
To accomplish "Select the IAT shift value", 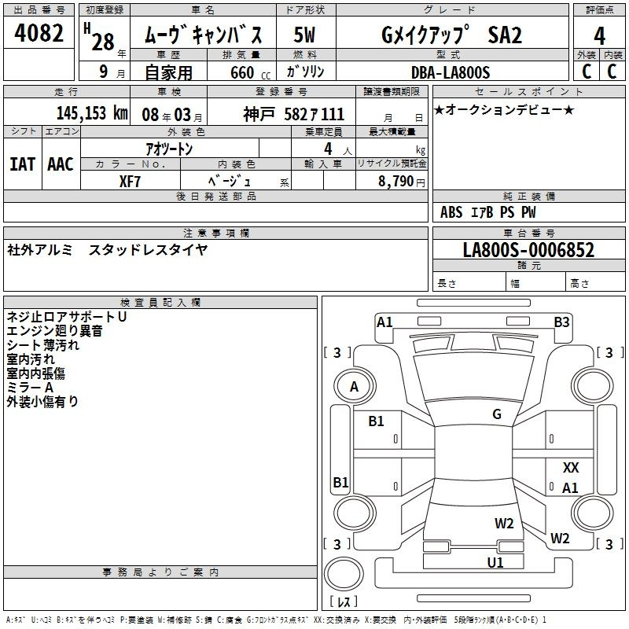I will point(23,164).
